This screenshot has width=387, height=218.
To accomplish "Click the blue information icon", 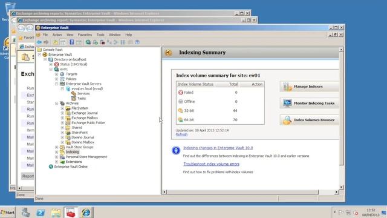I will [x=176, y=150].
